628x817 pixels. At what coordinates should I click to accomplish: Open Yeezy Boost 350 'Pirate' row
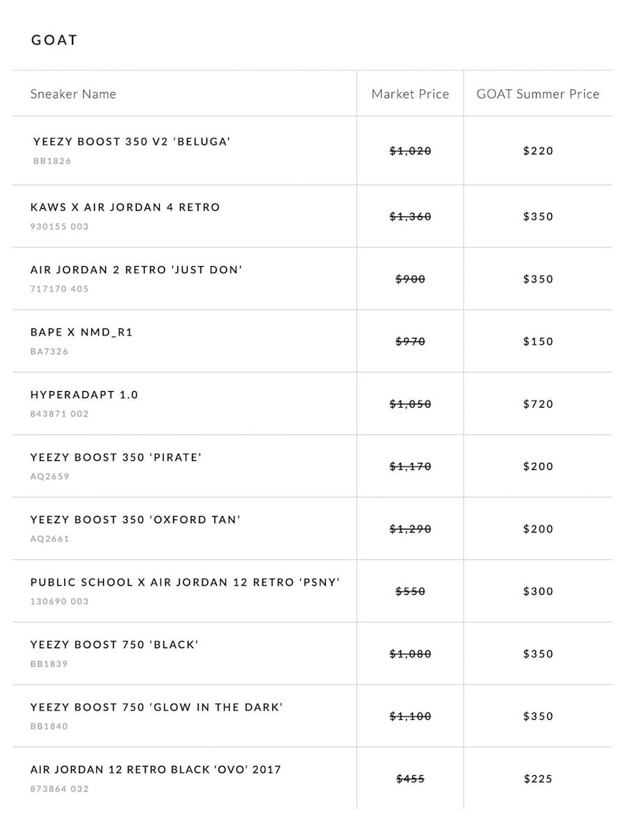(x=116, y=457)
